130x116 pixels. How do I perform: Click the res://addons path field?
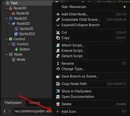33,111
